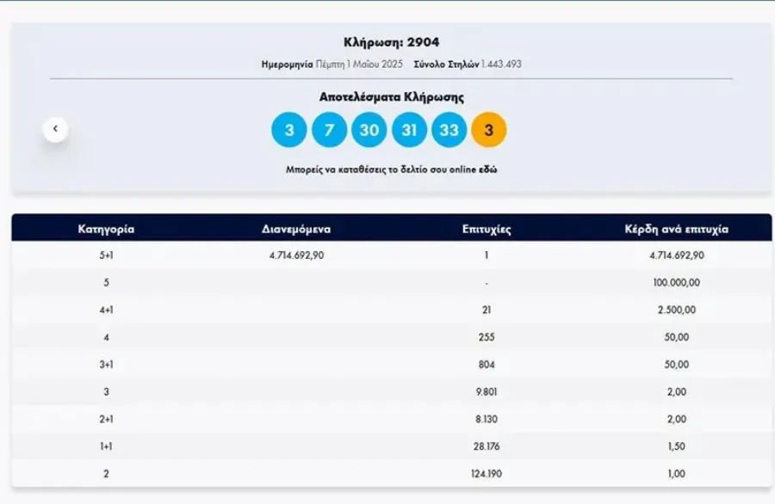Click the blue ball showing number 3
Screen dimensions: 775x504
coord(289,131)
